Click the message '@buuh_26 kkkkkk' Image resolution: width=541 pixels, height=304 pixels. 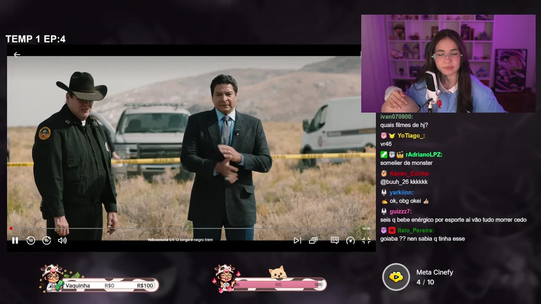pos(404,182)
